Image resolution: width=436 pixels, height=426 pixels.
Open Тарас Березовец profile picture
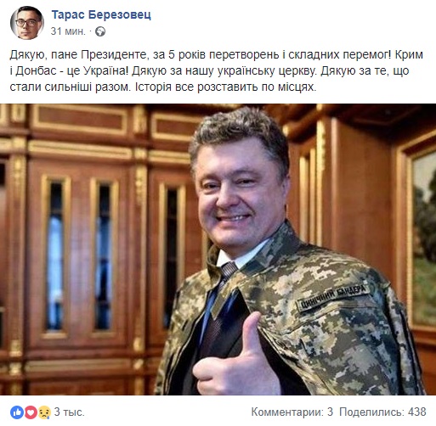pos(27,23)
